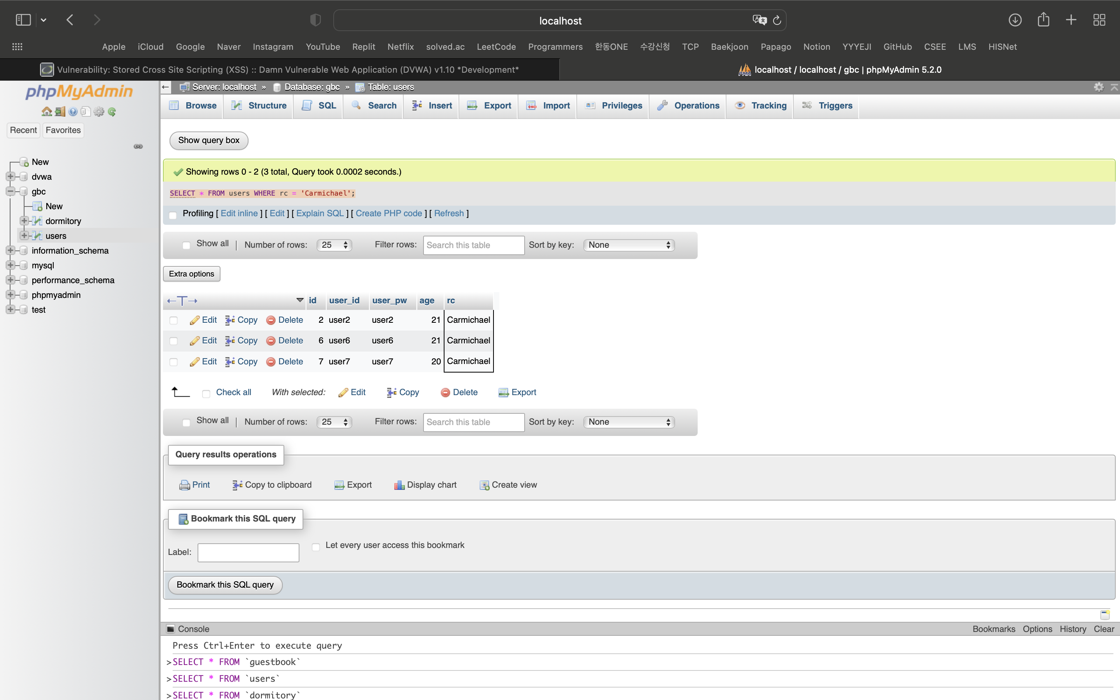Click the phpMyAdmin Home icon
This screenshot has height=700, width=1120.
[x=46, y=112]
